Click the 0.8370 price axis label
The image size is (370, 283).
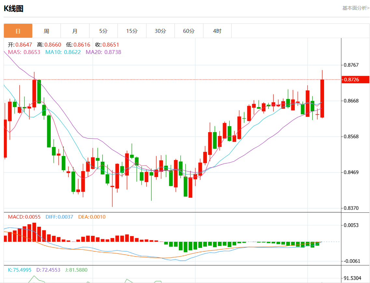[x=351, y=208]
